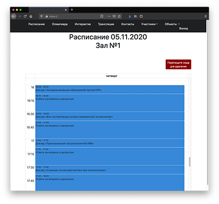Bookmark this page with the star icon

click(x=119, y=16)
